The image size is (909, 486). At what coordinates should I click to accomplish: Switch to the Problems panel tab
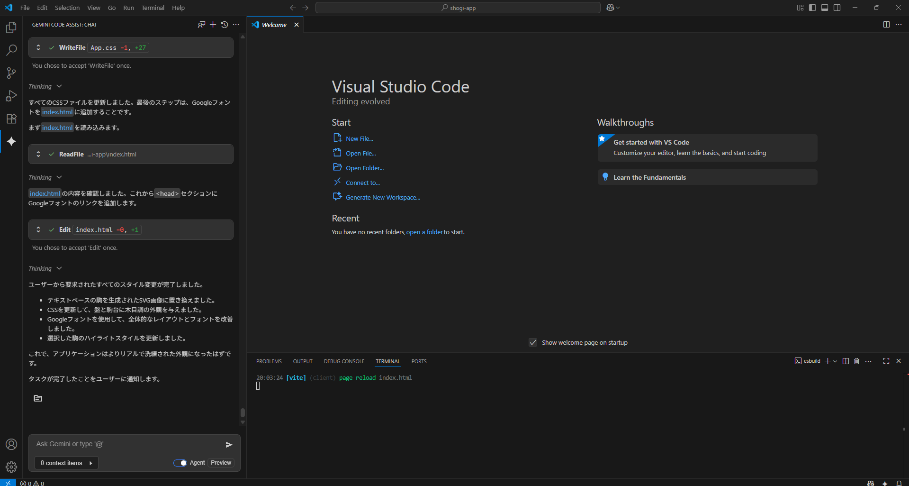tap(269, 361)
